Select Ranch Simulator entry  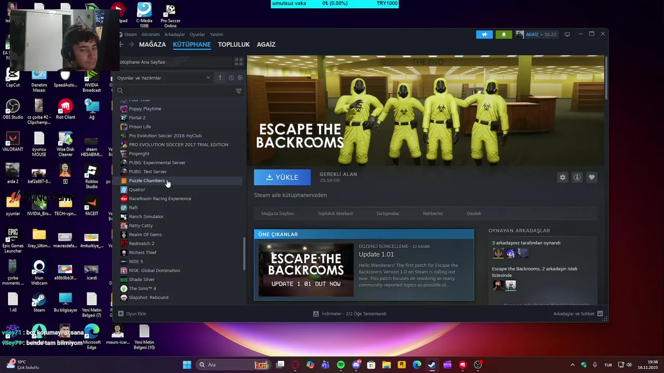point(146,217)
